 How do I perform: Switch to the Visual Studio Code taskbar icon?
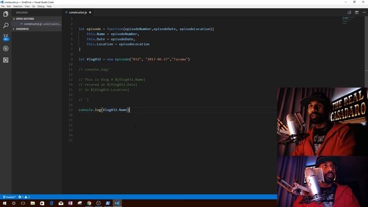pyautogui.click(x=117, y=203)
